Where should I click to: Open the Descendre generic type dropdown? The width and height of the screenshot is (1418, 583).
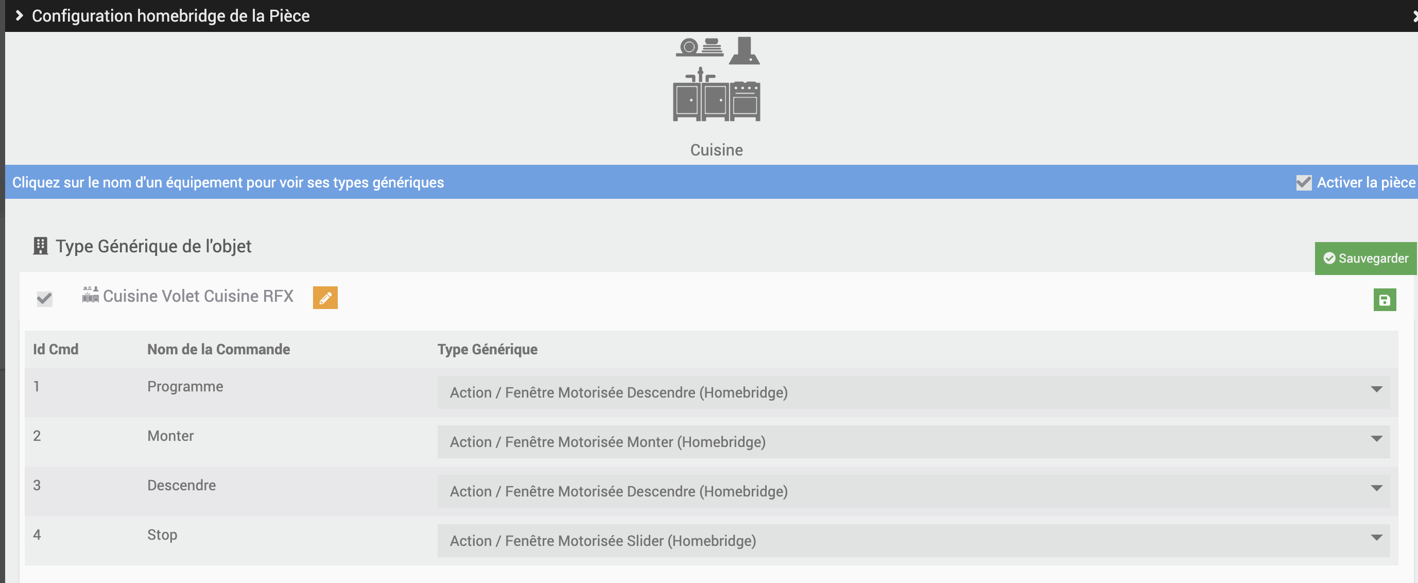click(x=913, y=492)
